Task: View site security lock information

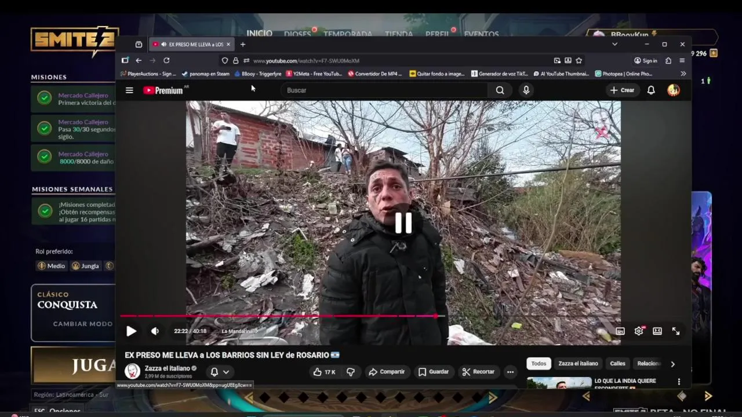Action: click(x=235, y=60)
